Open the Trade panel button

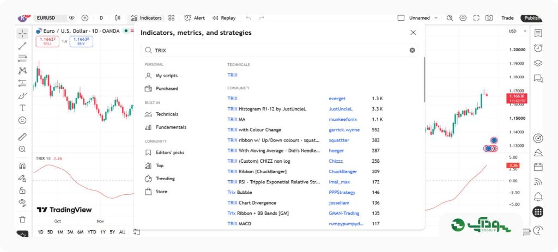click(x=507, y=18)
